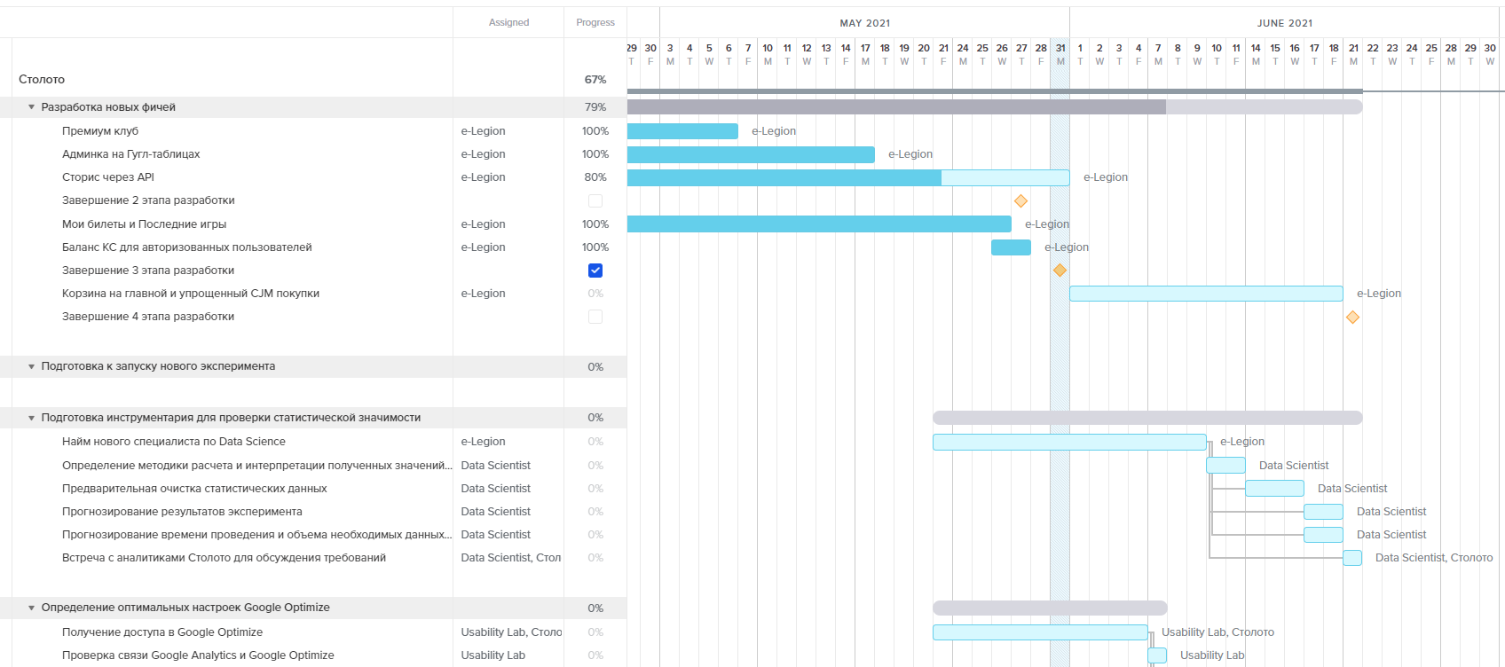The width and height of the screenshot is (1505, 667).
Task: Check the Завершение 2 этапа разработки checkbox
Action: 595,201
